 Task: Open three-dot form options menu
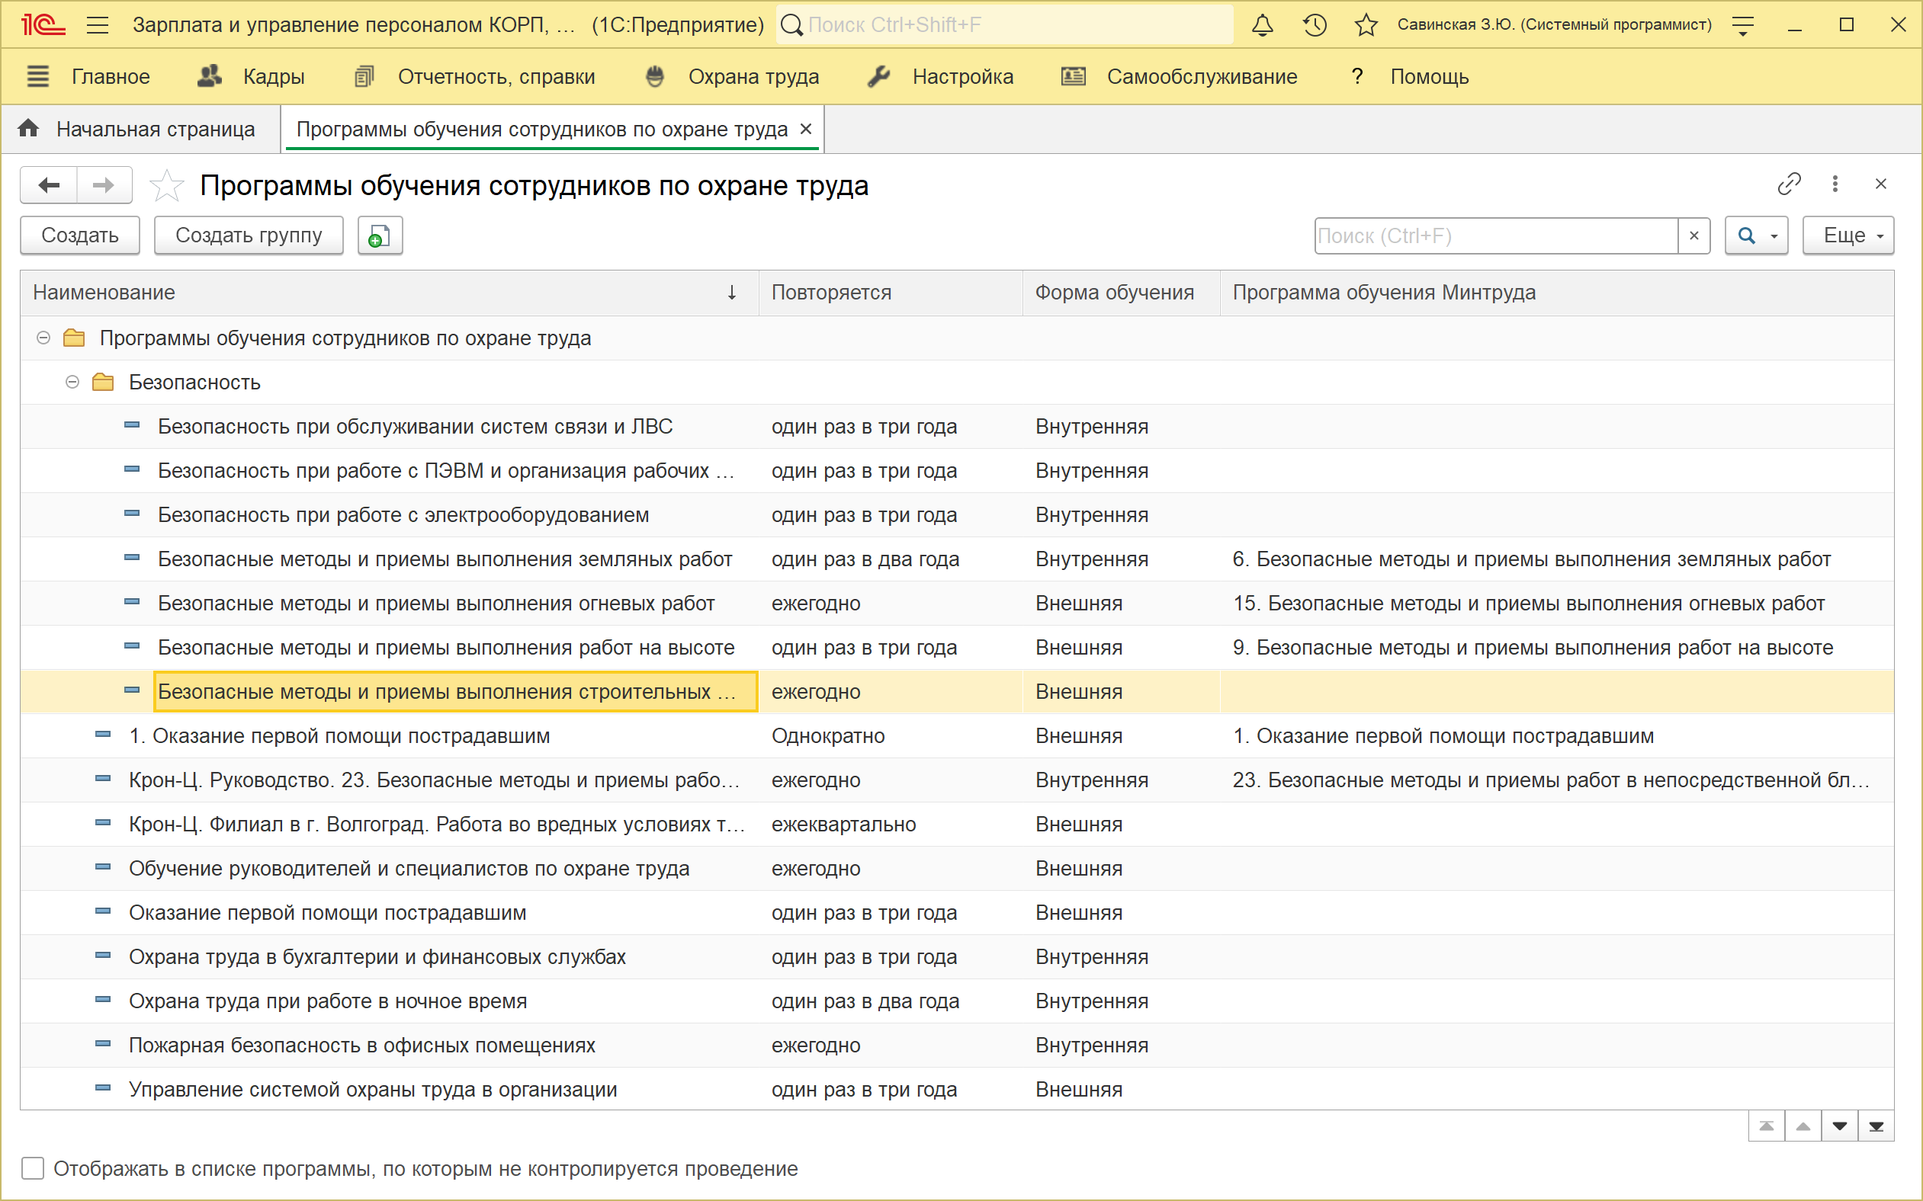click(x=1835, y=184)
